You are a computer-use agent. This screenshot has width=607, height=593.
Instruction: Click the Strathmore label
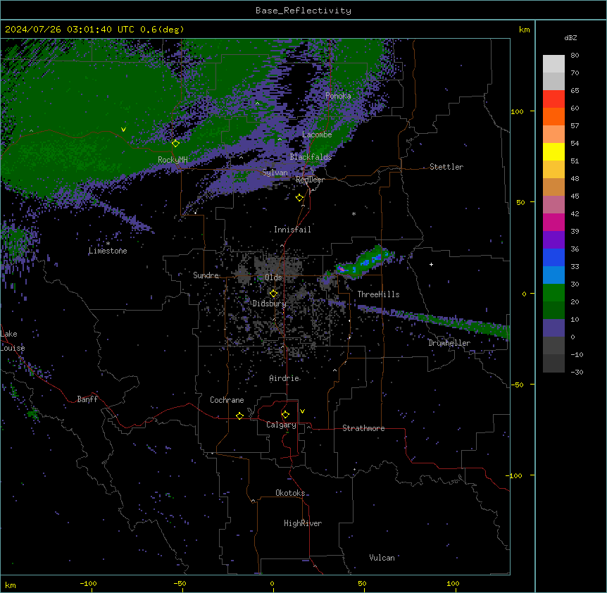coord(363,428)
